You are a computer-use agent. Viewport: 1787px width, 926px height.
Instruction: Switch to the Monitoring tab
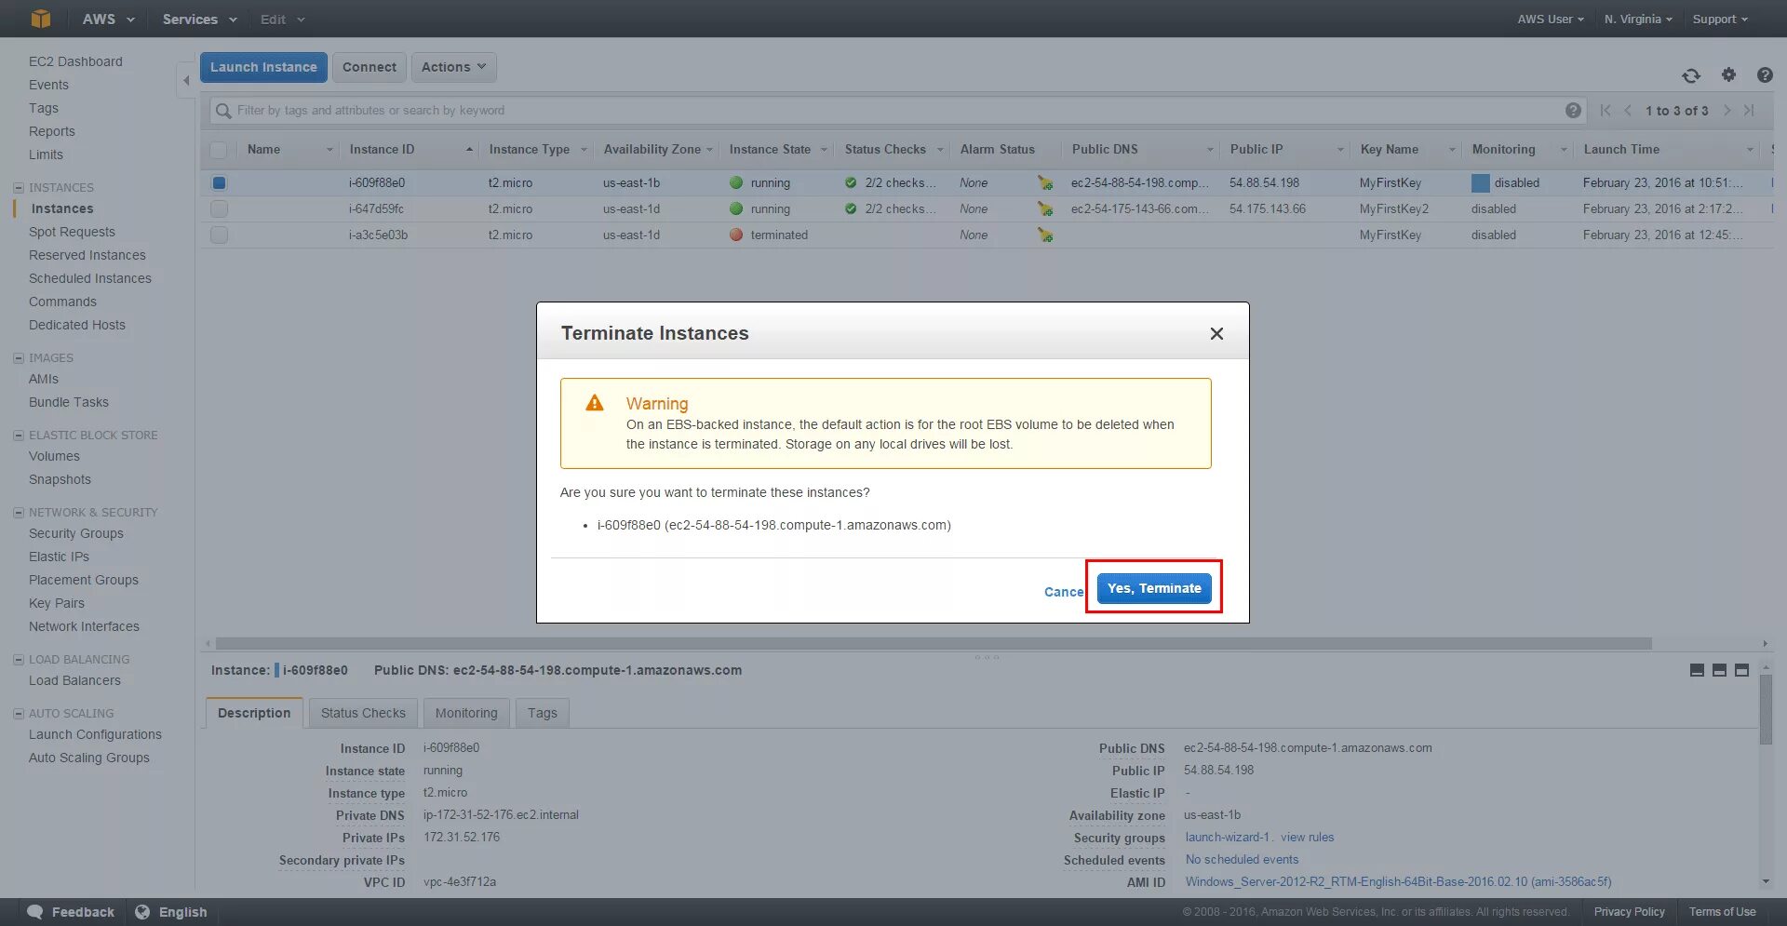pos(466,713)
